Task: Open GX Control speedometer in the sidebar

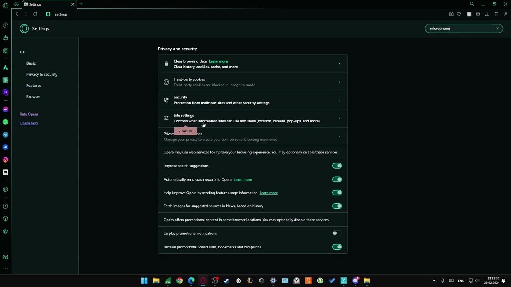Action: [6, 25]
